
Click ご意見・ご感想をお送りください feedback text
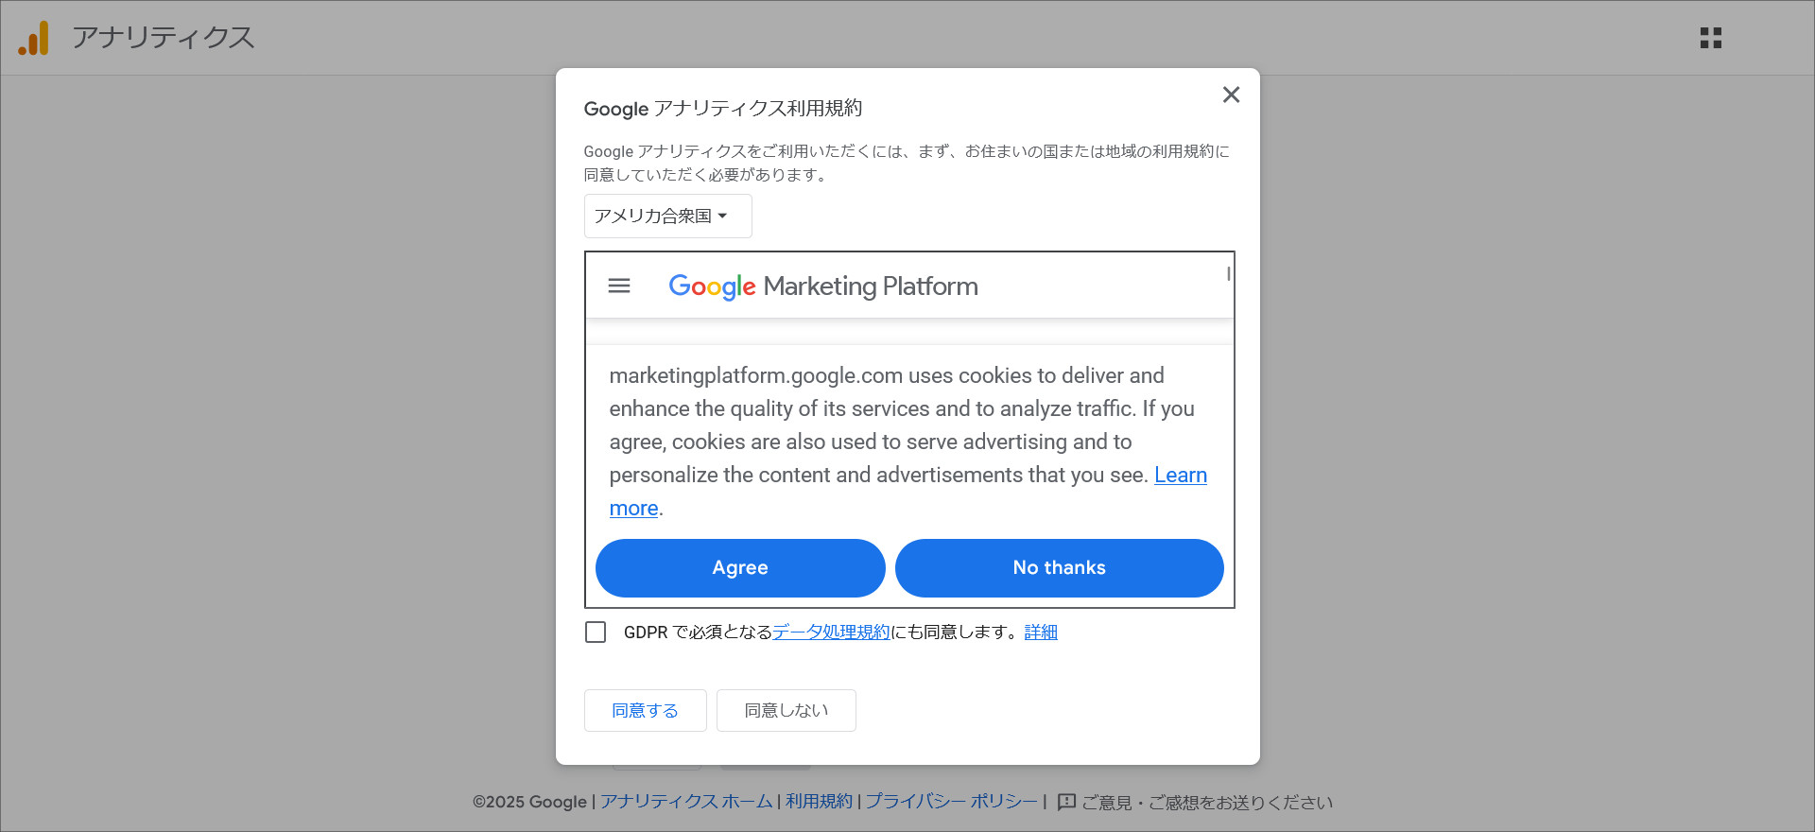pyautogui.click(x=1207, y=802)
